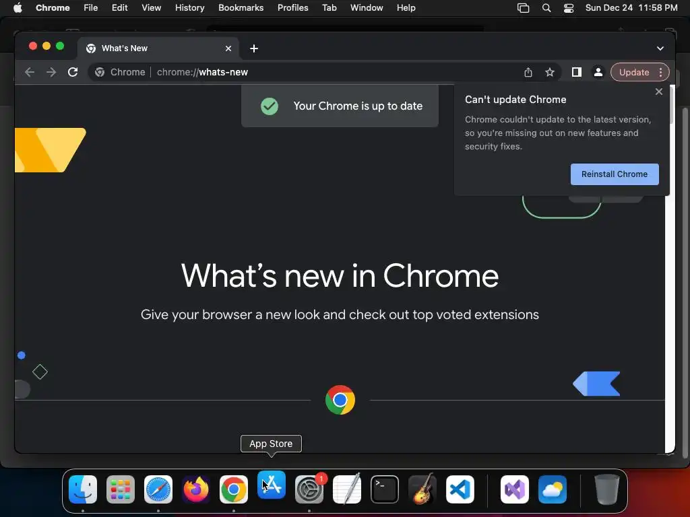The width and height of the screenshot is (690, 517).
Task: Click the Your Chrome is up to date banner
Action: point(340,106)
